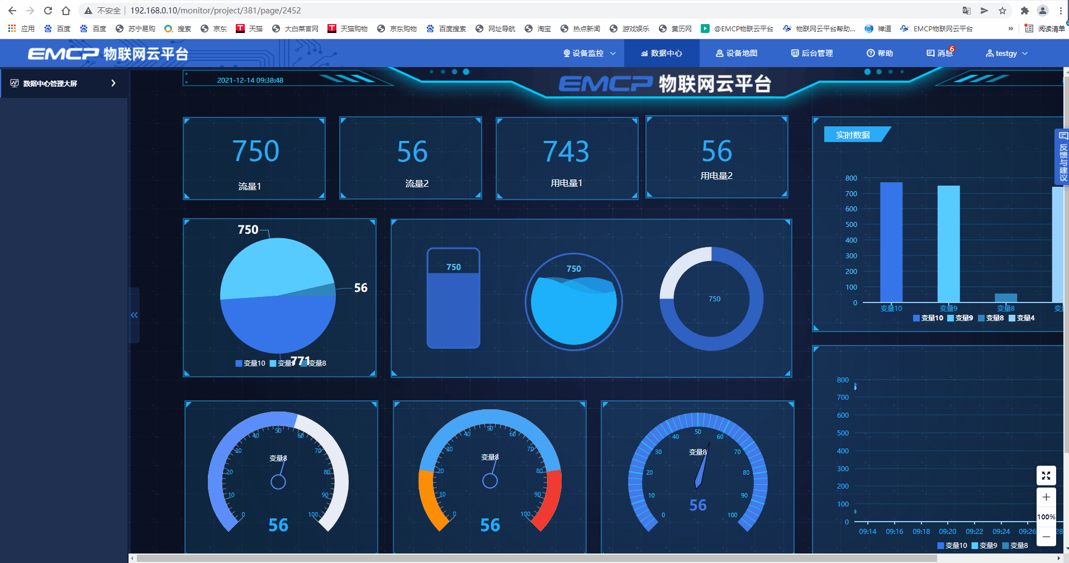The width and height of the screenshot is (1069, 563).
Task: Click the 100% zoom level indicator
Action: point(1046,517)
